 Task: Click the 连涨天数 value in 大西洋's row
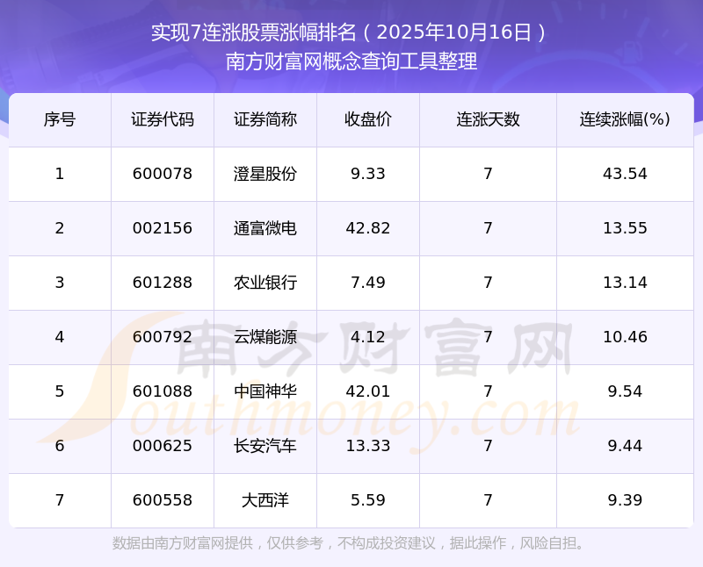[x=488, y=500]
